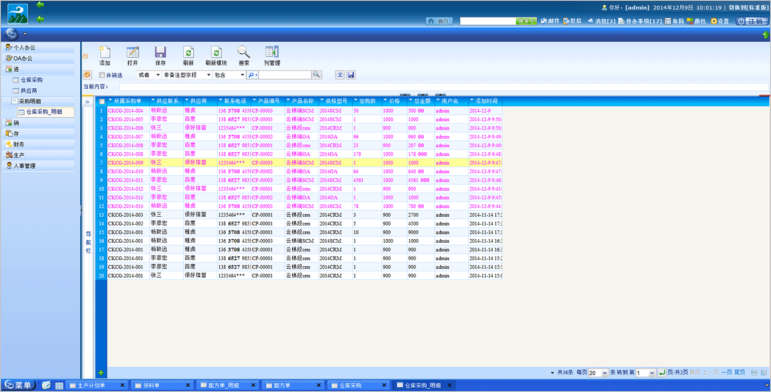Open the 设置 settings gear
This screenshot has width=771, height=392.
720,21
